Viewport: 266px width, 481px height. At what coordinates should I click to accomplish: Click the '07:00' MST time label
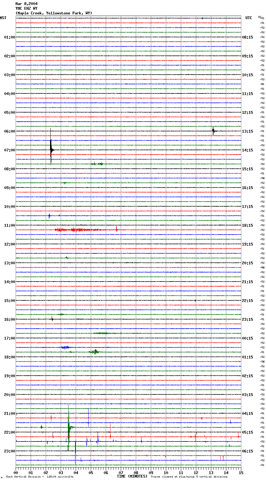click(x=10, y=150)
